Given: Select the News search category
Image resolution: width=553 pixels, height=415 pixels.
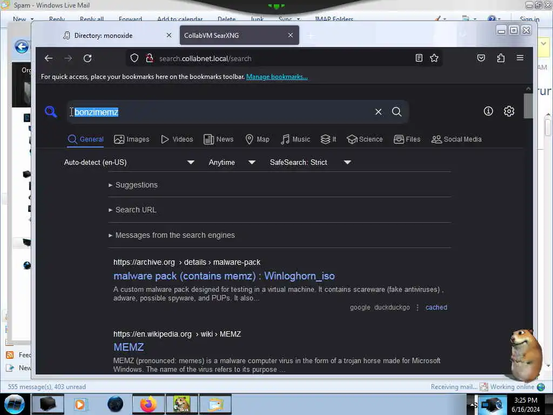Looking at the screenshot, I should point(219,139).
